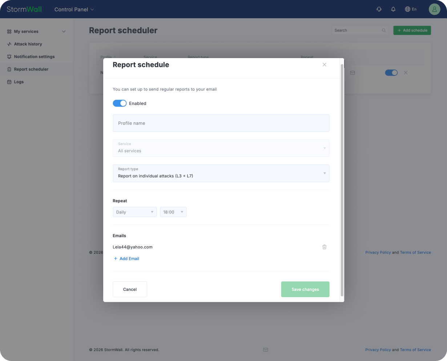Open the notifications bell

393,9
